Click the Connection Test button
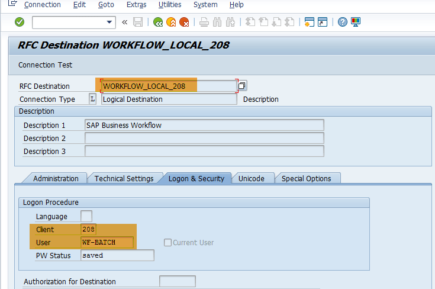The image size is (435, 289). 46,65
